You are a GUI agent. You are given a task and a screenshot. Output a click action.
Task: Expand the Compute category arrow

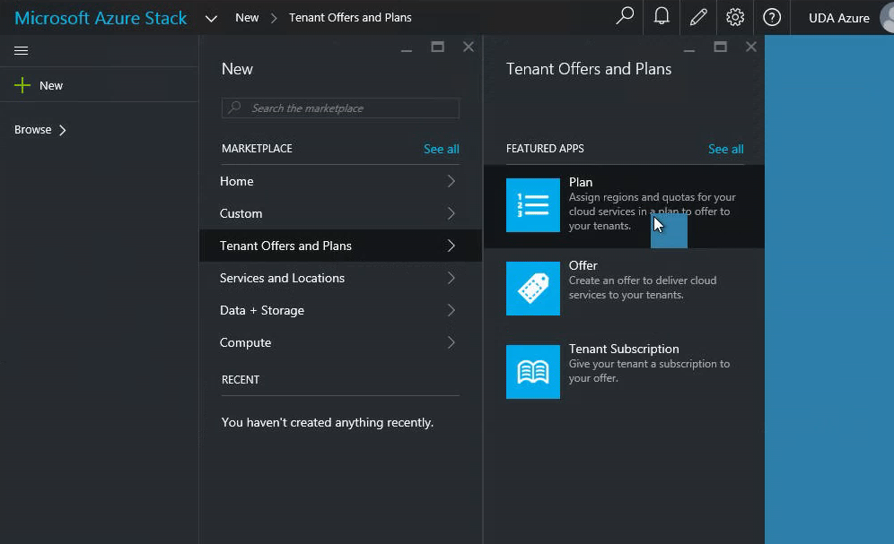[x=451, y=342]
